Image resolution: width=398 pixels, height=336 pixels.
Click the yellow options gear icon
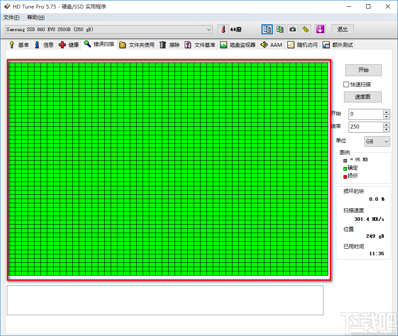tap(306, 29)
